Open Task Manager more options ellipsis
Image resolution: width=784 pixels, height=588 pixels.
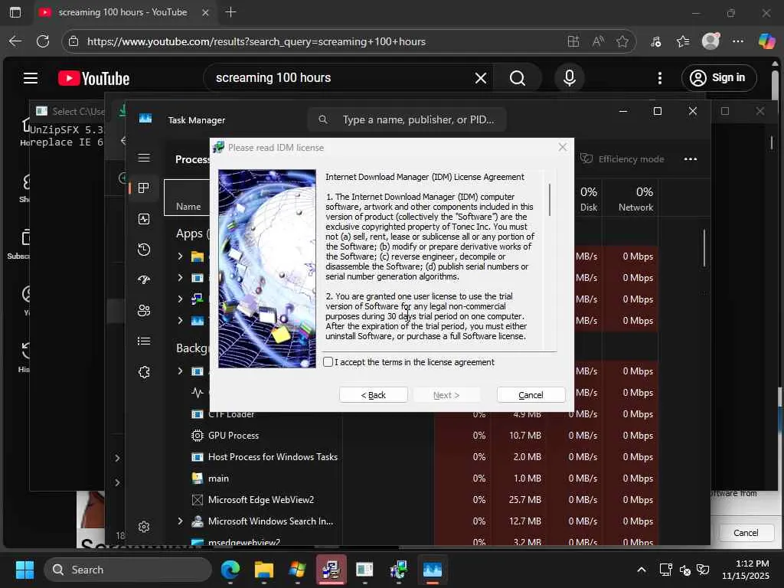[x=690, y=159]
